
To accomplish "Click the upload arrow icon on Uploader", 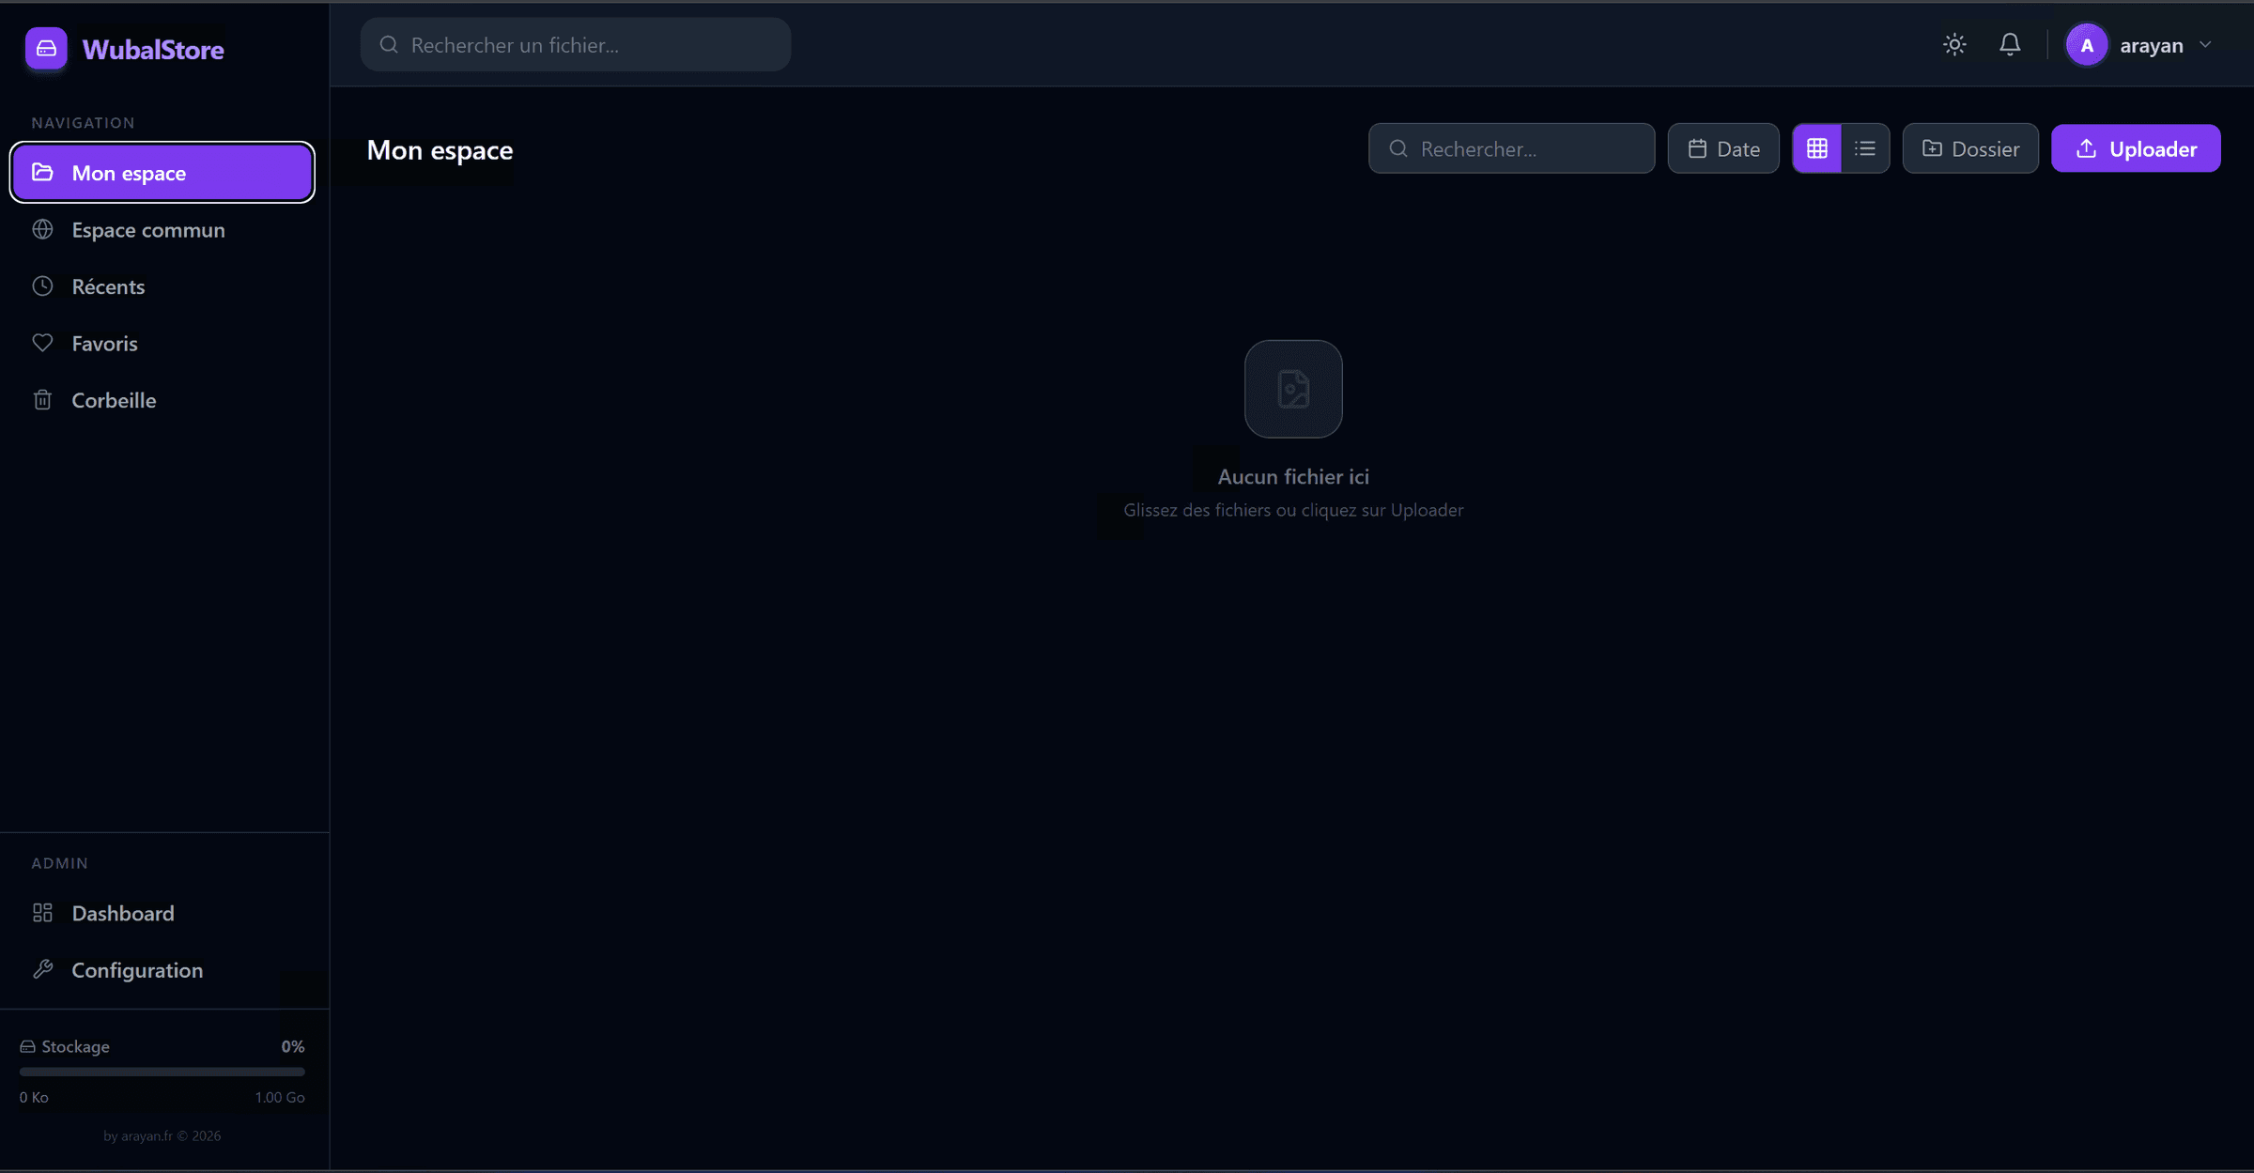I will click(x=2086, y=148).
